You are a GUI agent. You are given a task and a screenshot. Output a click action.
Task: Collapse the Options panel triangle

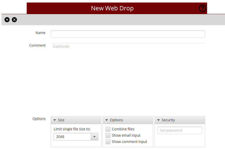(107, 120)
